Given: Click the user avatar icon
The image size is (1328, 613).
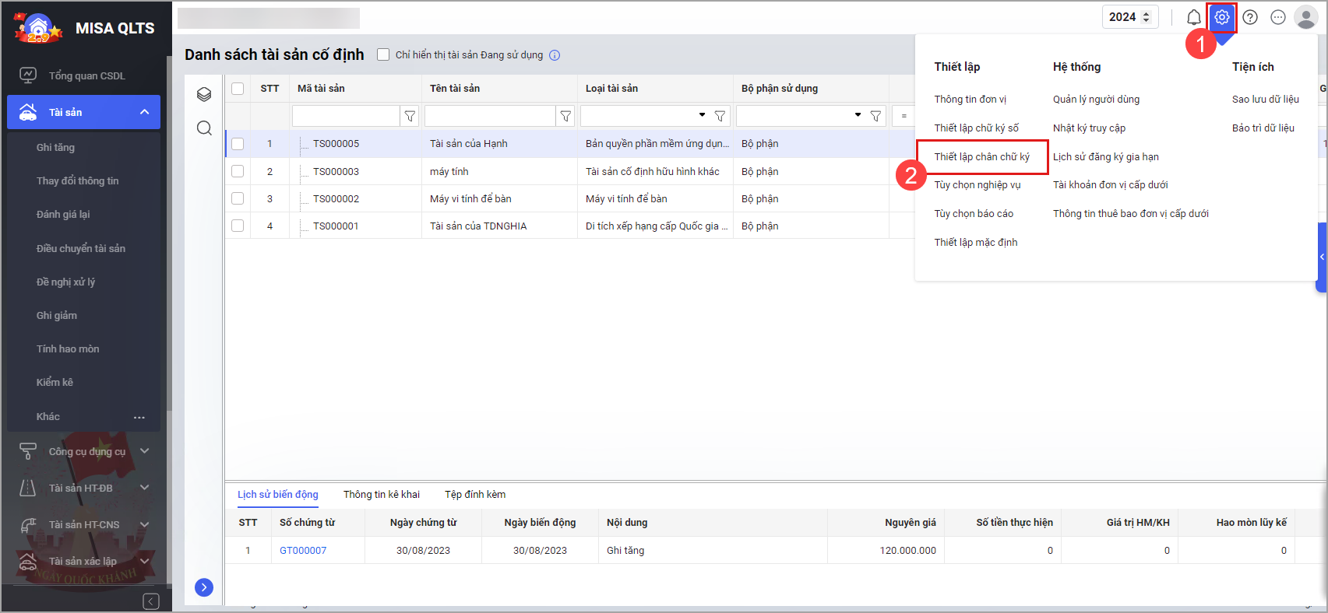Looking at the screenshot, I should pyautogui.click(x=1305, y=17).
